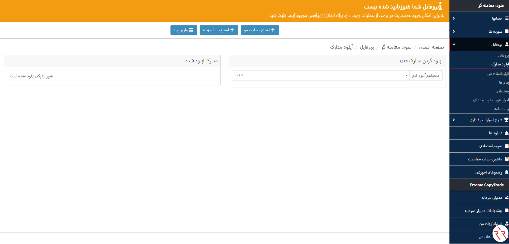Click the icon beside پیشنهادات مدیران سرمایه
The width and height of the screenshot is (509, 244).
tap(507, 211)
